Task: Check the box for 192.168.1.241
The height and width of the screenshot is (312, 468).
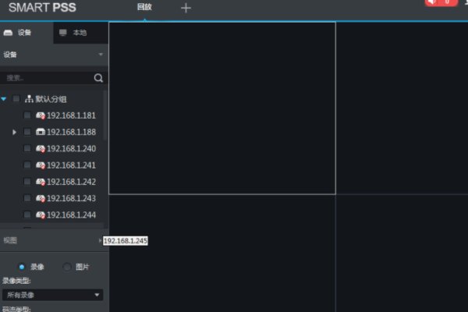Action: click(x=27, y=165)
